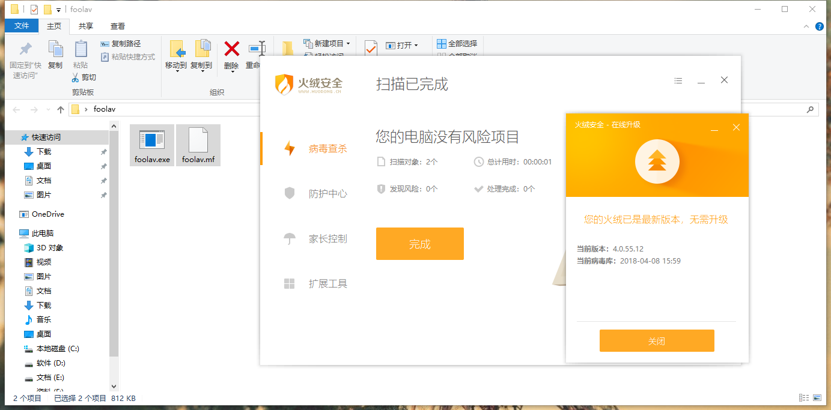Click the address bar folder path chevron
This screenshot has width=831, height=410.
[x=87, y=109]
